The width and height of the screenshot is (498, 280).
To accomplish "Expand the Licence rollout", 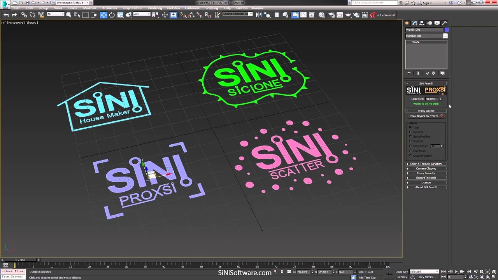I will click(x=426, y=182).
